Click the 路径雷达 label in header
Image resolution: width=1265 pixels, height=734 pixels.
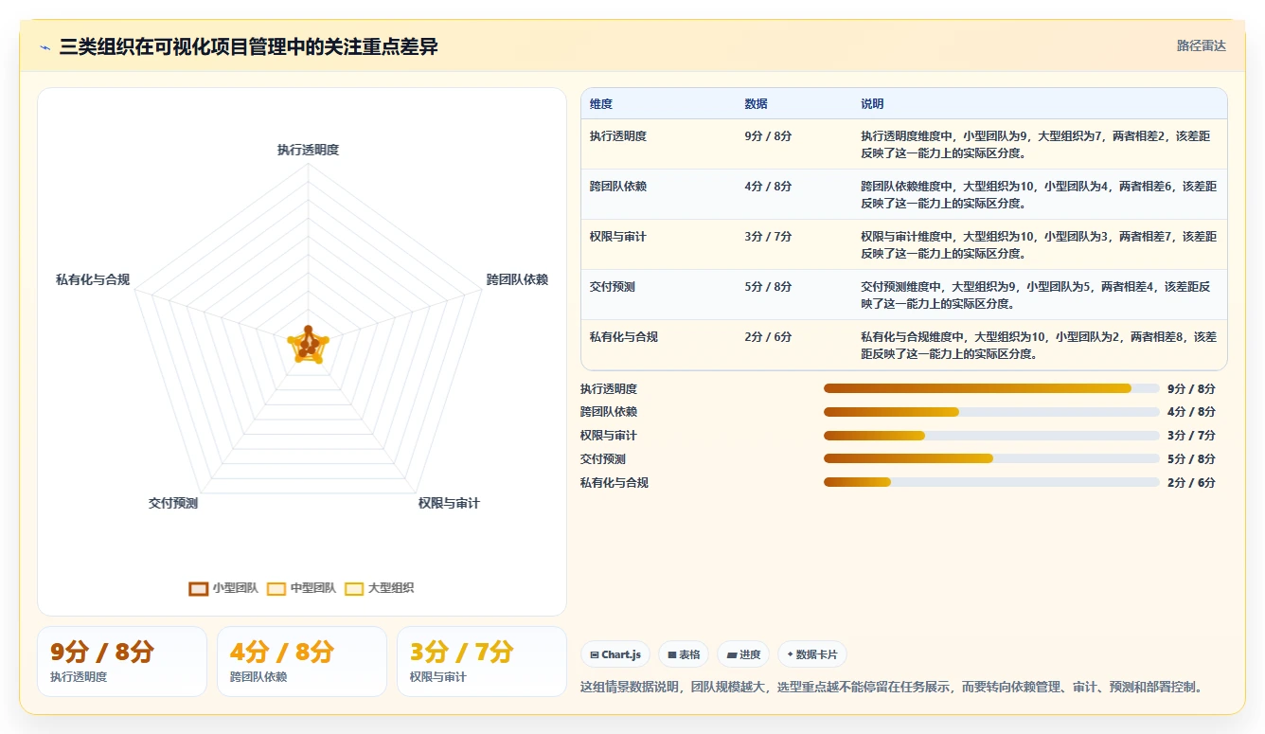click(1202, 45)
